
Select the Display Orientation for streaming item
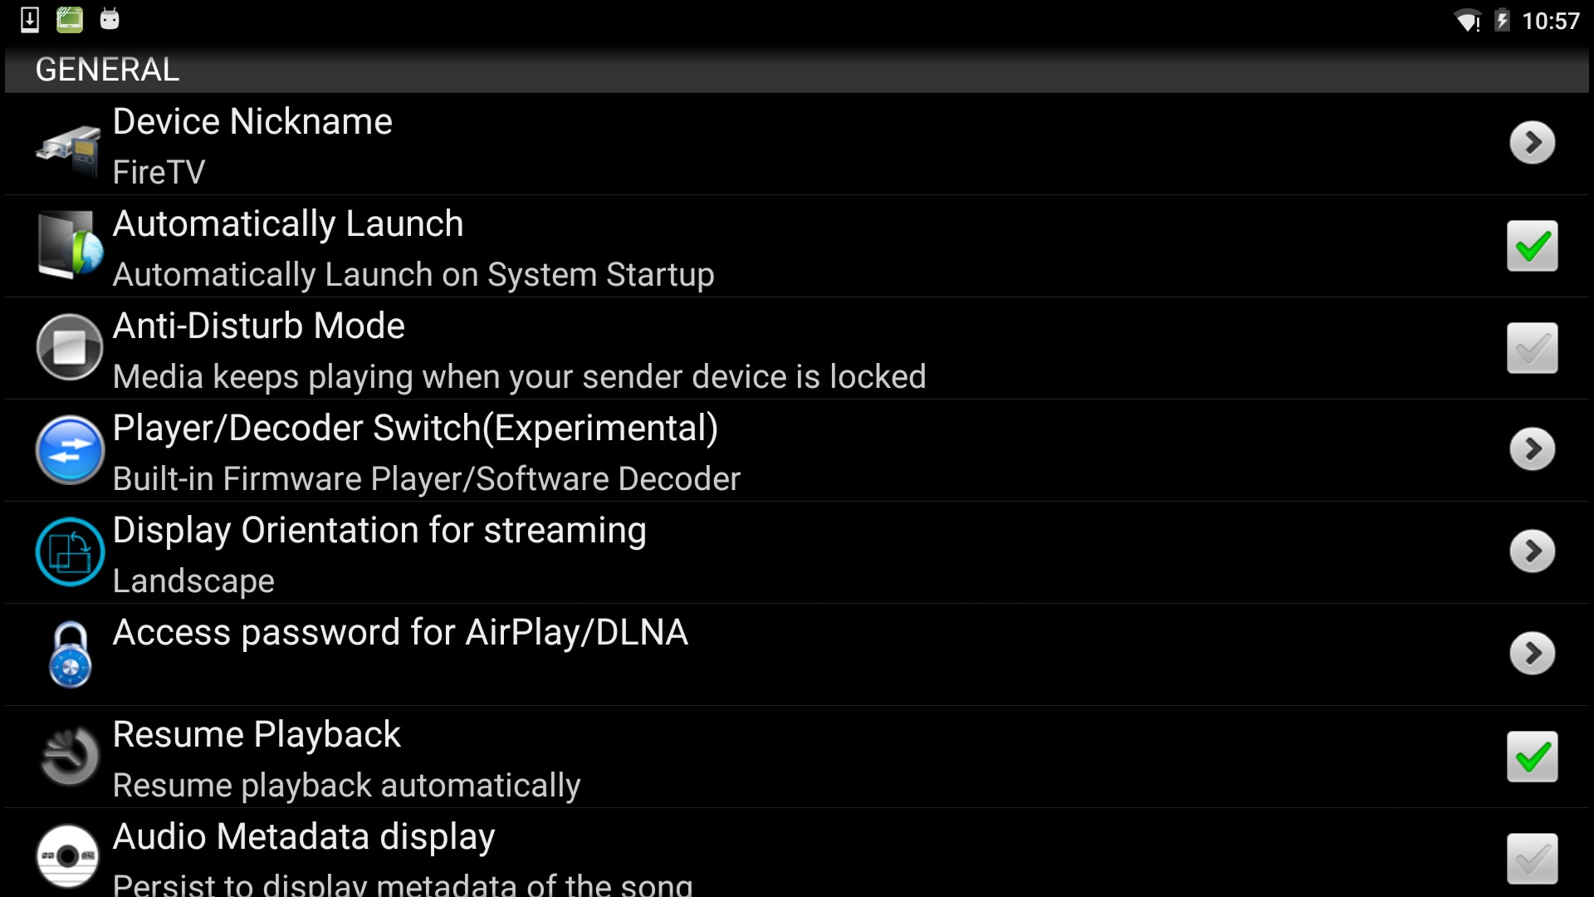[x=379, y=531]
